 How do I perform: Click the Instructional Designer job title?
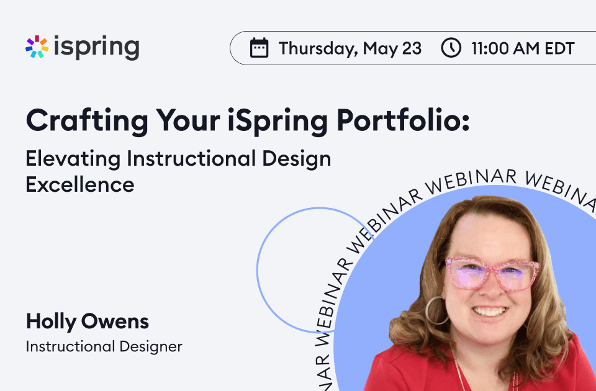pyautogui.click(x=104, y=346)
